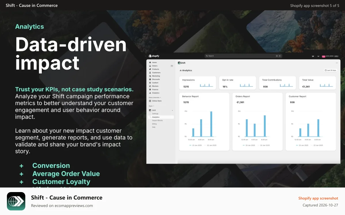345x215 pixels.
Task: Expand the Apps section chevron
Action: pyautogui.click(x=154, y=106)
